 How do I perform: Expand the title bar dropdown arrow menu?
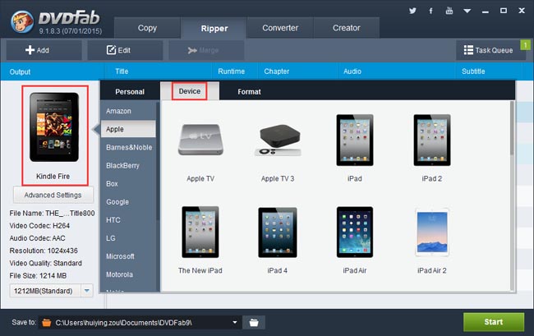pos(467,11)
